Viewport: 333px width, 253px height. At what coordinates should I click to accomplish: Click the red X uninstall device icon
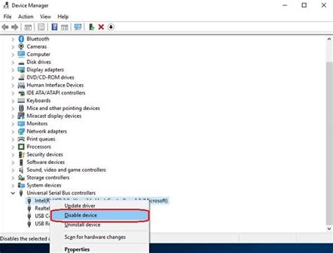(101, 27)
